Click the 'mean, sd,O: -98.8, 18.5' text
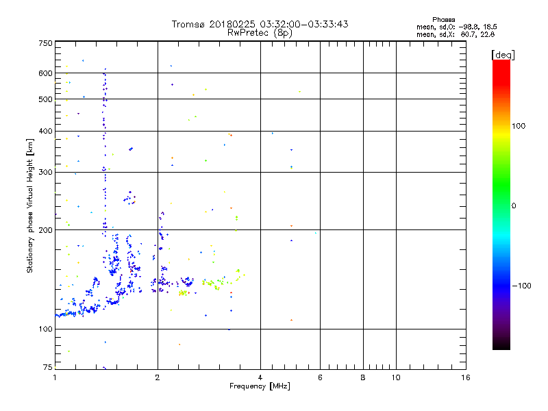The width and height of the screenshot is (548, 411). (x=456, y=27)
